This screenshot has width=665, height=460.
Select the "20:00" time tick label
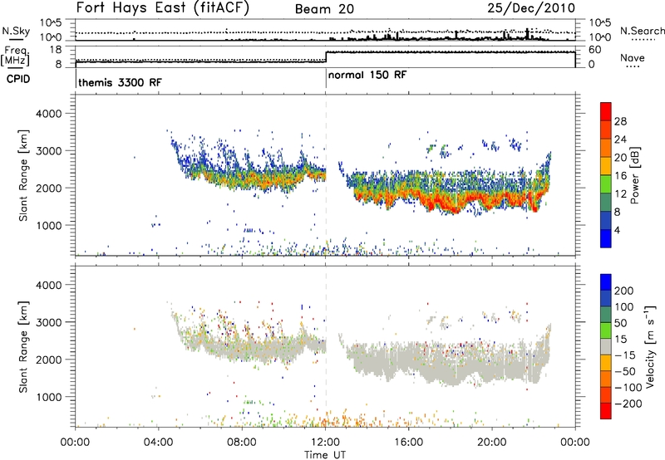491,443
